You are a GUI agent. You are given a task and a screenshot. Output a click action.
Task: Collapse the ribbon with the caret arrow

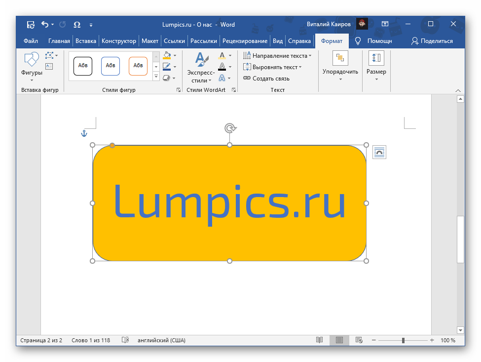tap(458, 90)
